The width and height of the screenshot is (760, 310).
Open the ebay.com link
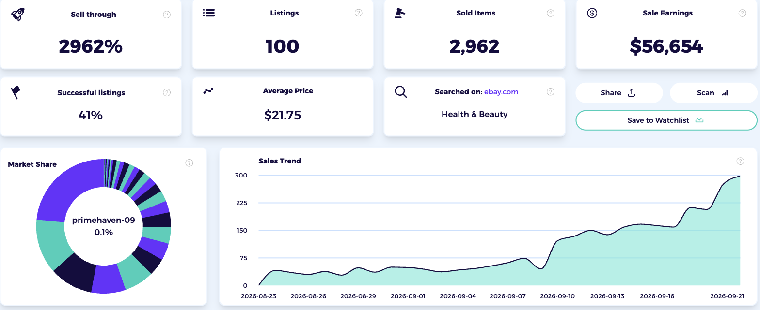click(x=501, y=91)
